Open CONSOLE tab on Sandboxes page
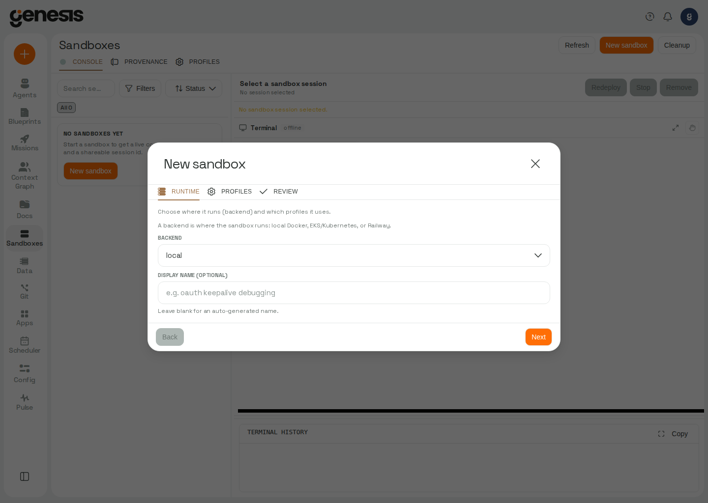Screen dimensions: 708x503 [81, 62]
